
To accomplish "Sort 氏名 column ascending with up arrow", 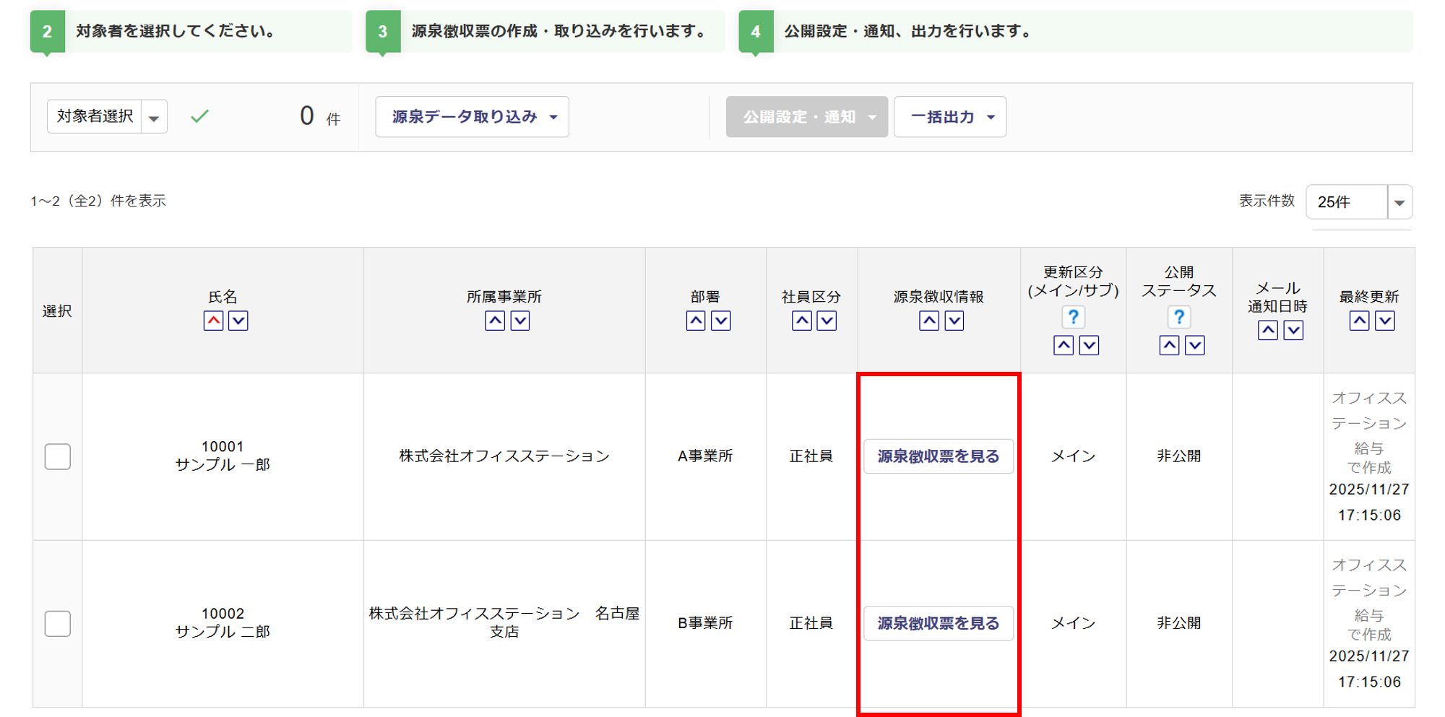I will pyautogui.click(x=213, y=321).
